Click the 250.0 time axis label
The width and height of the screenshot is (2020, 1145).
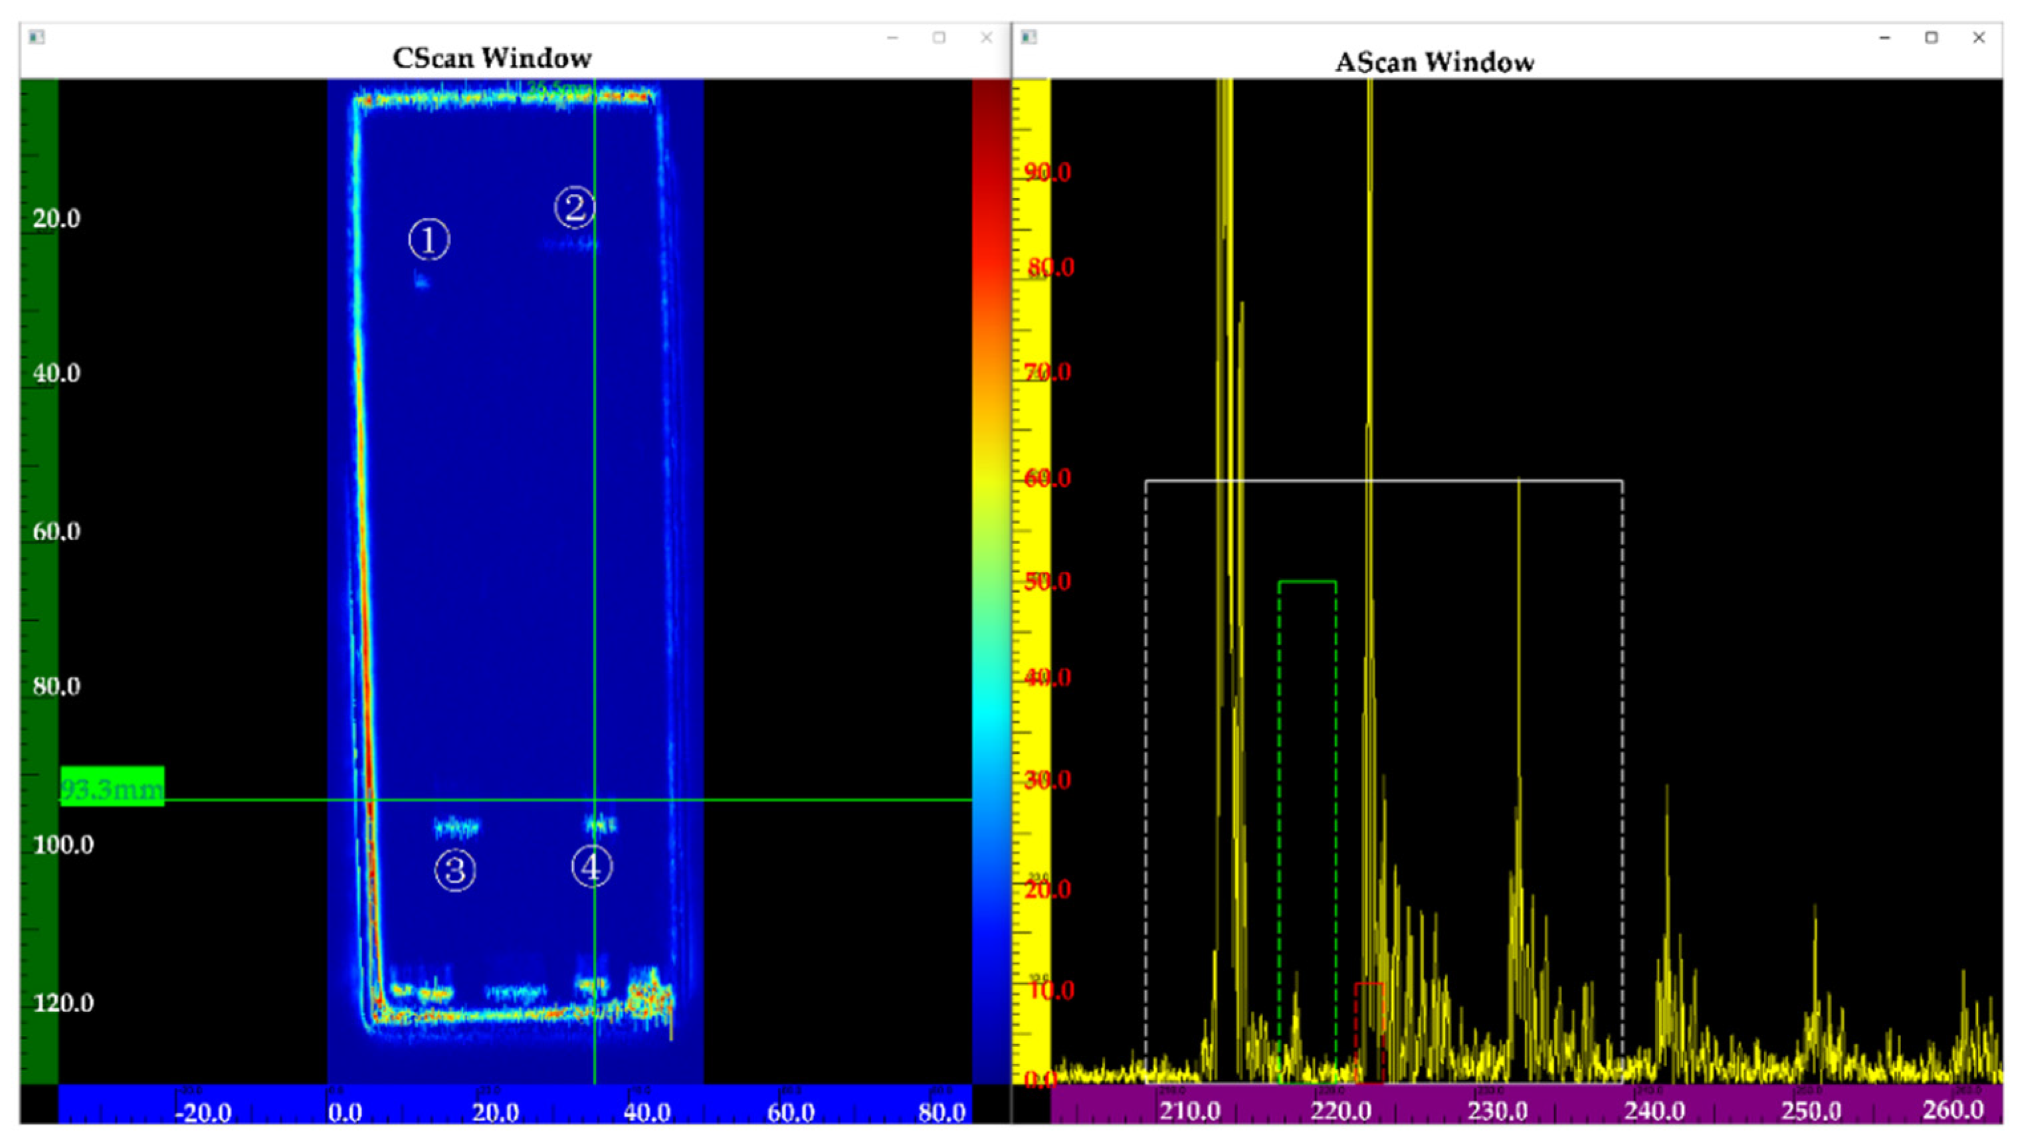1811,1111
